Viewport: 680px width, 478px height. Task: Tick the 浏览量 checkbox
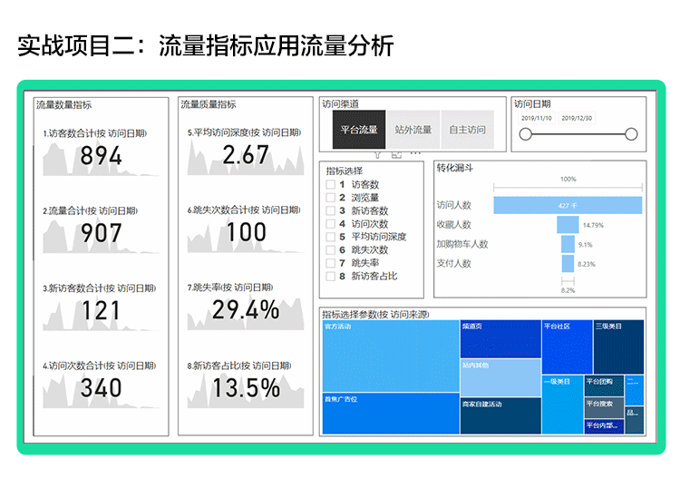[331, 198]
